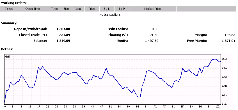Click the Working Orders heading
238x110 pixels.
pyautogui.click(x=14, y=3)
